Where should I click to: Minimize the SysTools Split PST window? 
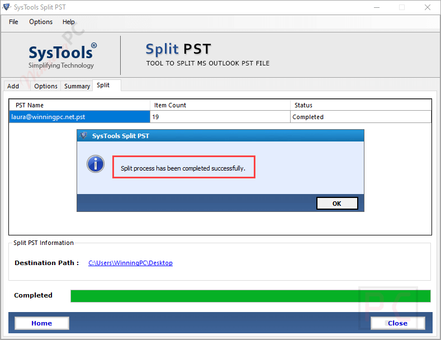377,7
